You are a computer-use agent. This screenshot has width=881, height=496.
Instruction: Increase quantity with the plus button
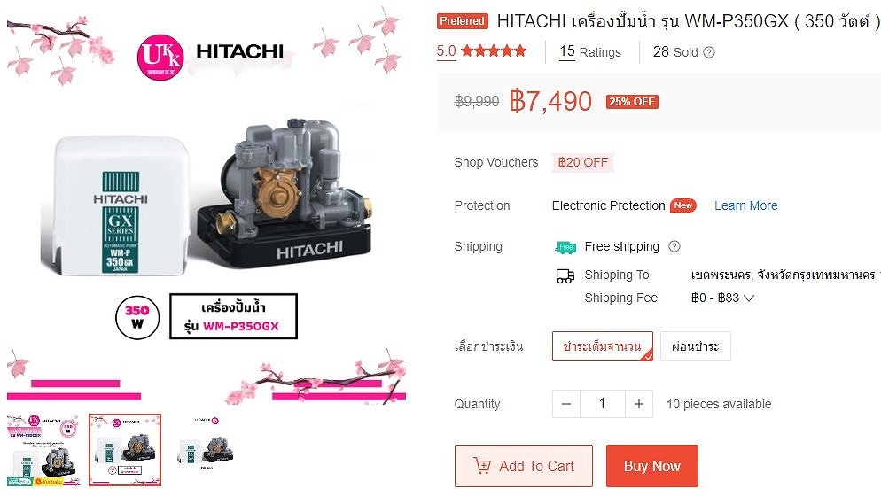point(639,404)
